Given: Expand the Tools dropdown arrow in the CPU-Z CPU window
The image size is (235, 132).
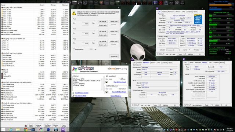Looking at the screenshot, I should [184, 54].
